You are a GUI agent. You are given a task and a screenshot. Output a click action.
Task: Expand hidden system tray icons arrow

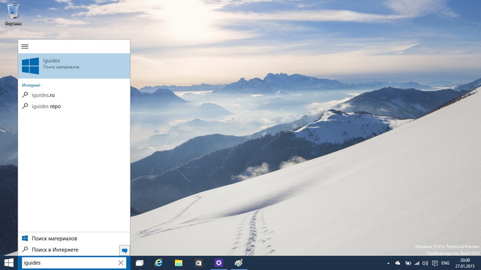(389, 263)
